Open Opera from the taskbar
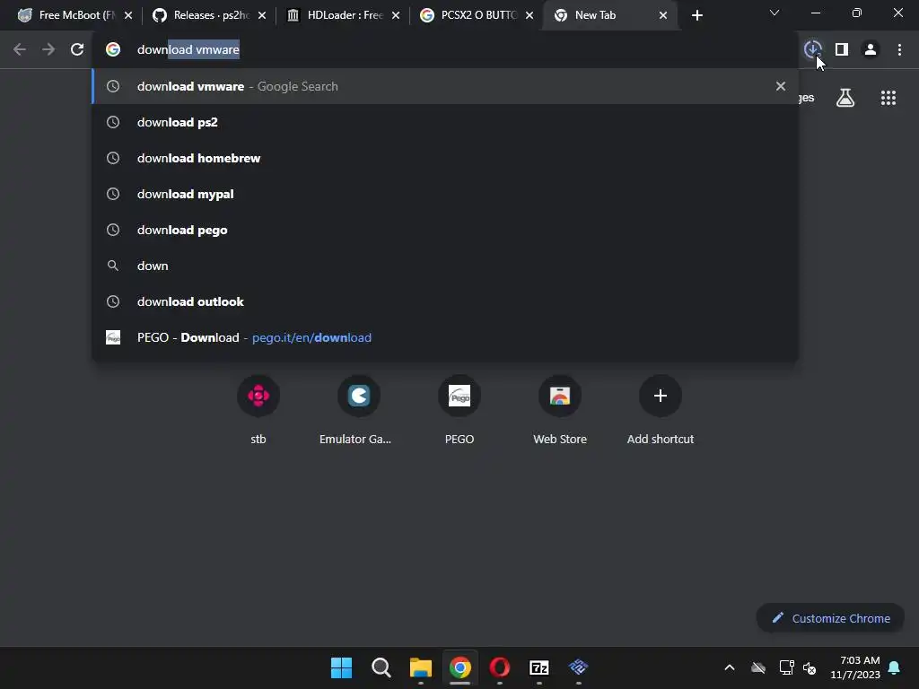This screenshot has height=689, width=919. [500, 667]
